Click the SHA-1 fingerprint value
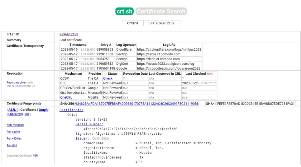The image size is (301, 167). coord(256,104)
